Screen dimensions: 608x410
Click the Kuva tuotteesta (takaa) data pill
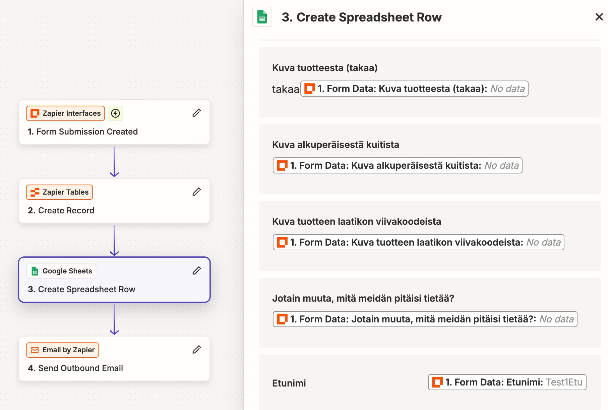pyautogui.click(x=414, y=89)
